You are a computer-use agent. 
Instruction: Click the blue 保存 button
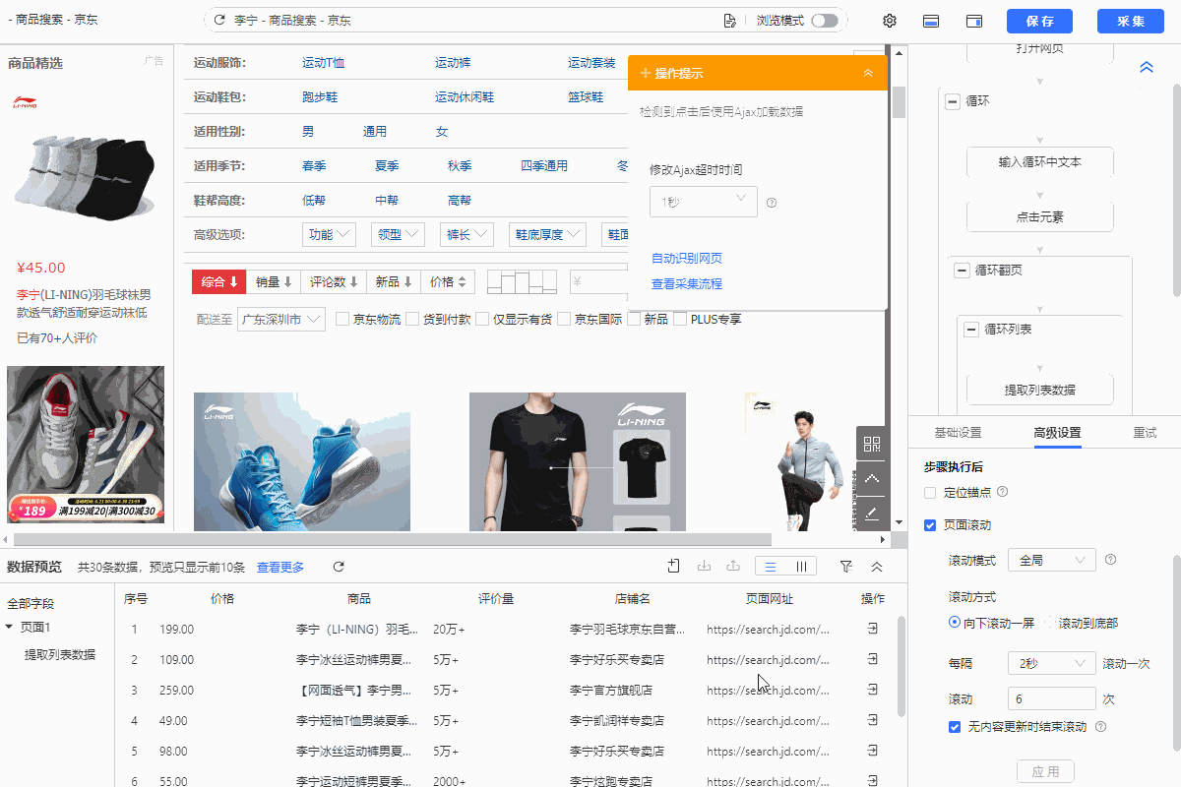pyautogui.click(x=1039, y=22)
